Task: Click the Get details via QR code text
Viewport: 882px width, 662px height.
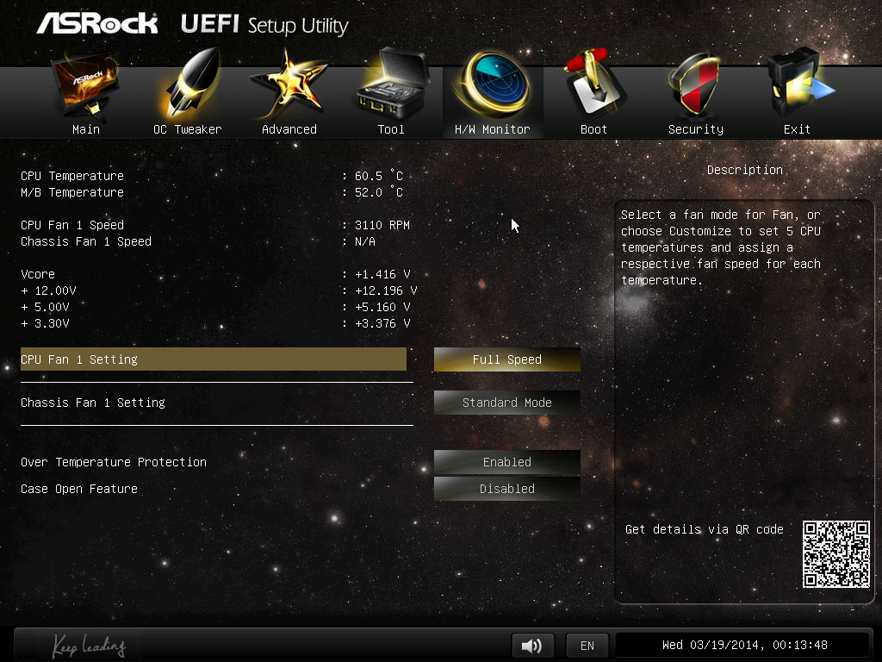Action: point(705,529)
